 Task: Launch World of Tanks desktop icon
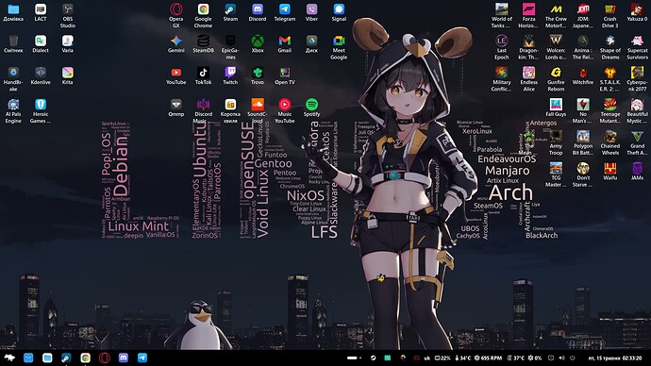click(502, 15)
